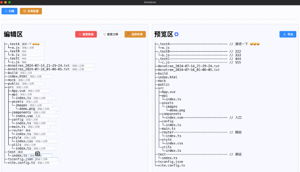The image size is (300, 172).
Task: Click the 预览区 preview area heading
Action: 163,35
